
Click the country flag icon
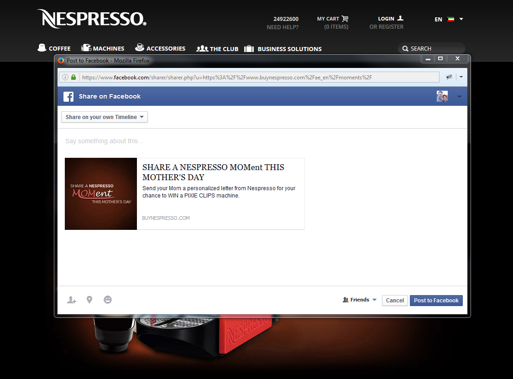click(x=450, y=19)
